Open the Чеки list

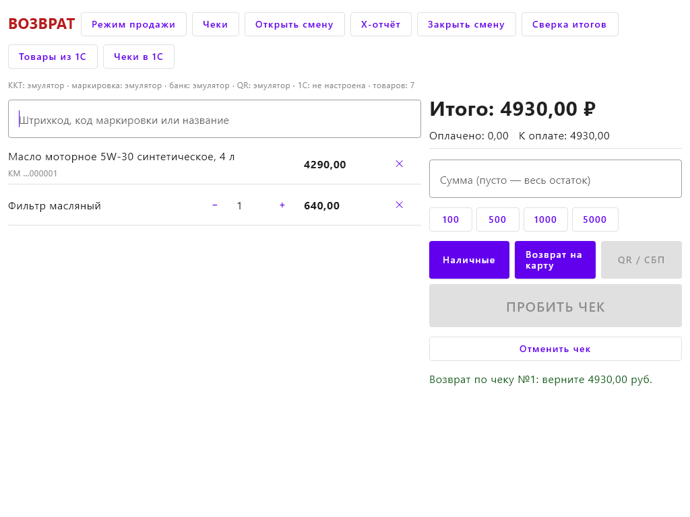click(x=215, y=24)
